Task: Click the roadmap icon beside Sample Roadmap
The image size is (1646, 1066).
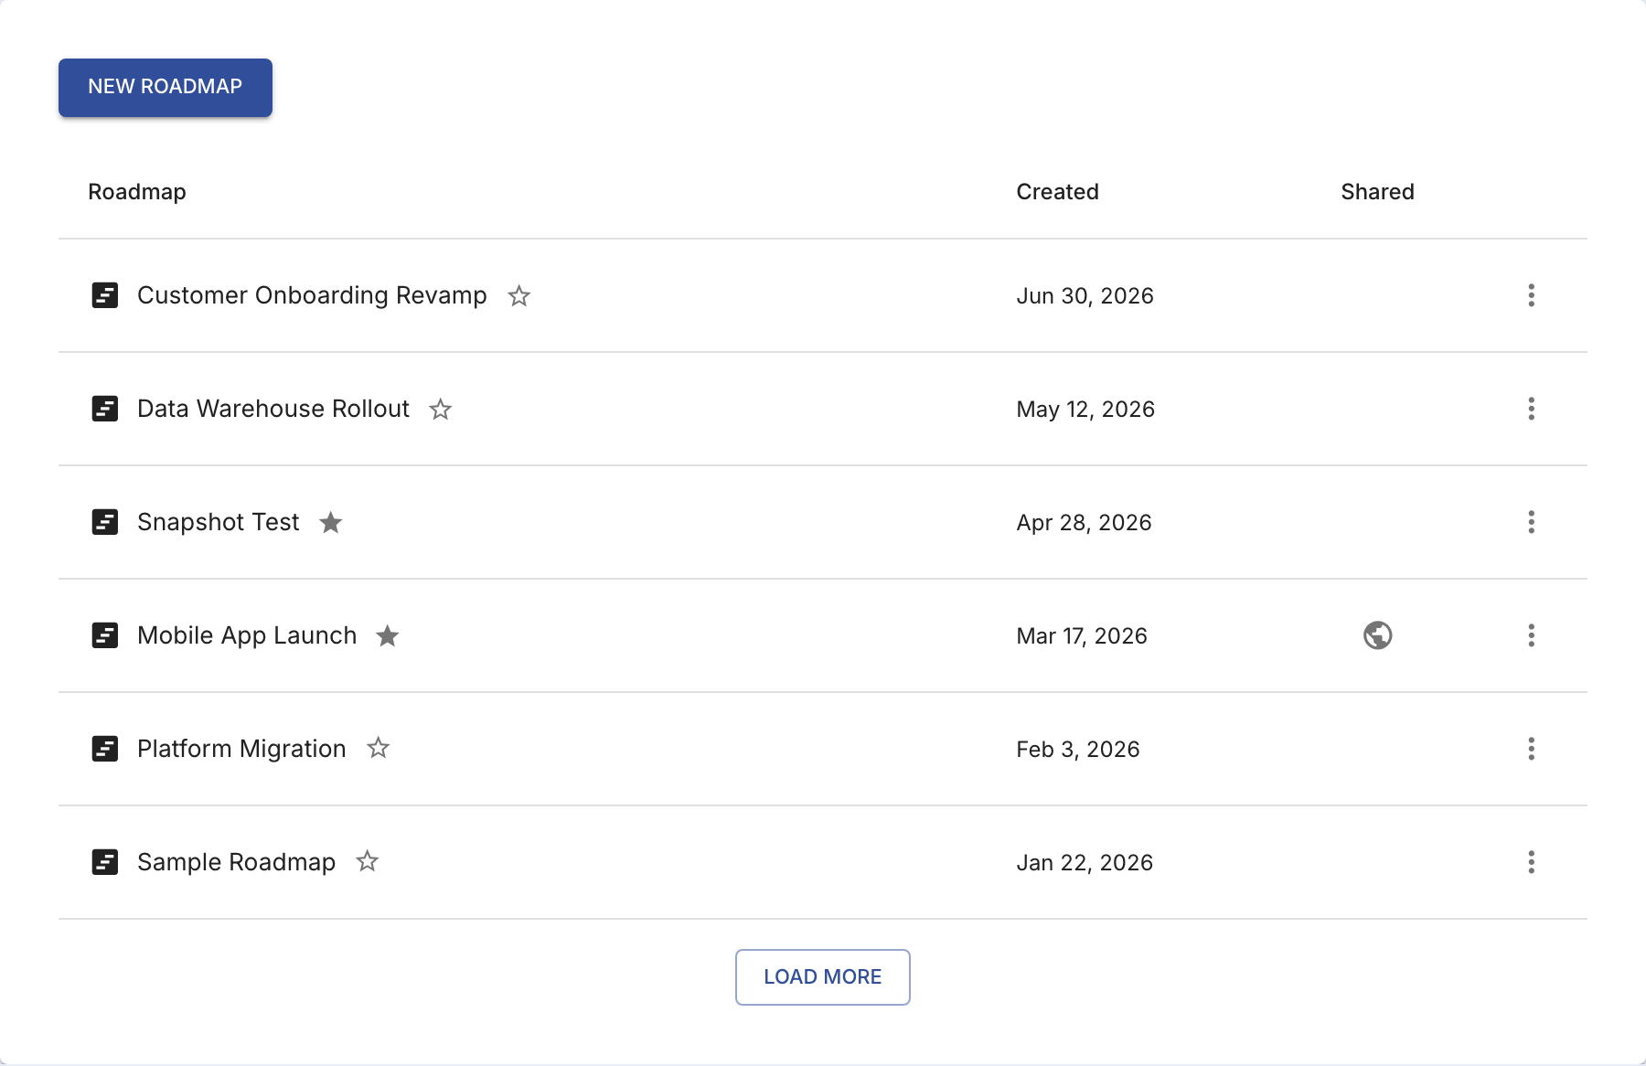Action: coord(105,862)
